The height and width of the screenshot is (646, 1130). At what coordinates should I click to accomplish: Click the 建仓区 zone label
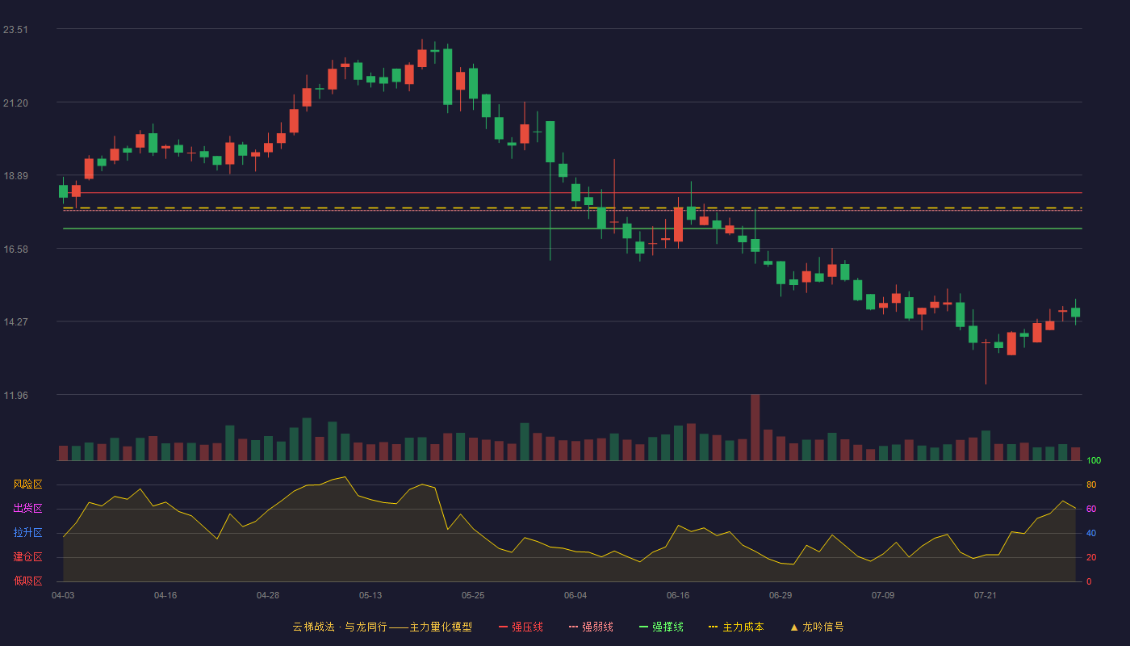point(27,557)
